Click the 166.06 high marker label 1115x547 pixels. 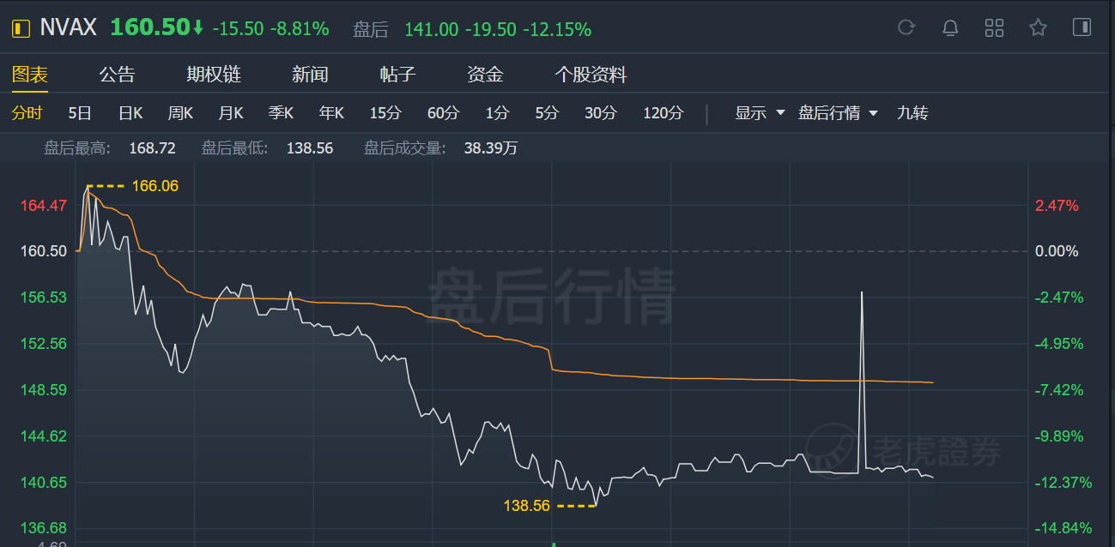point(155,185)
